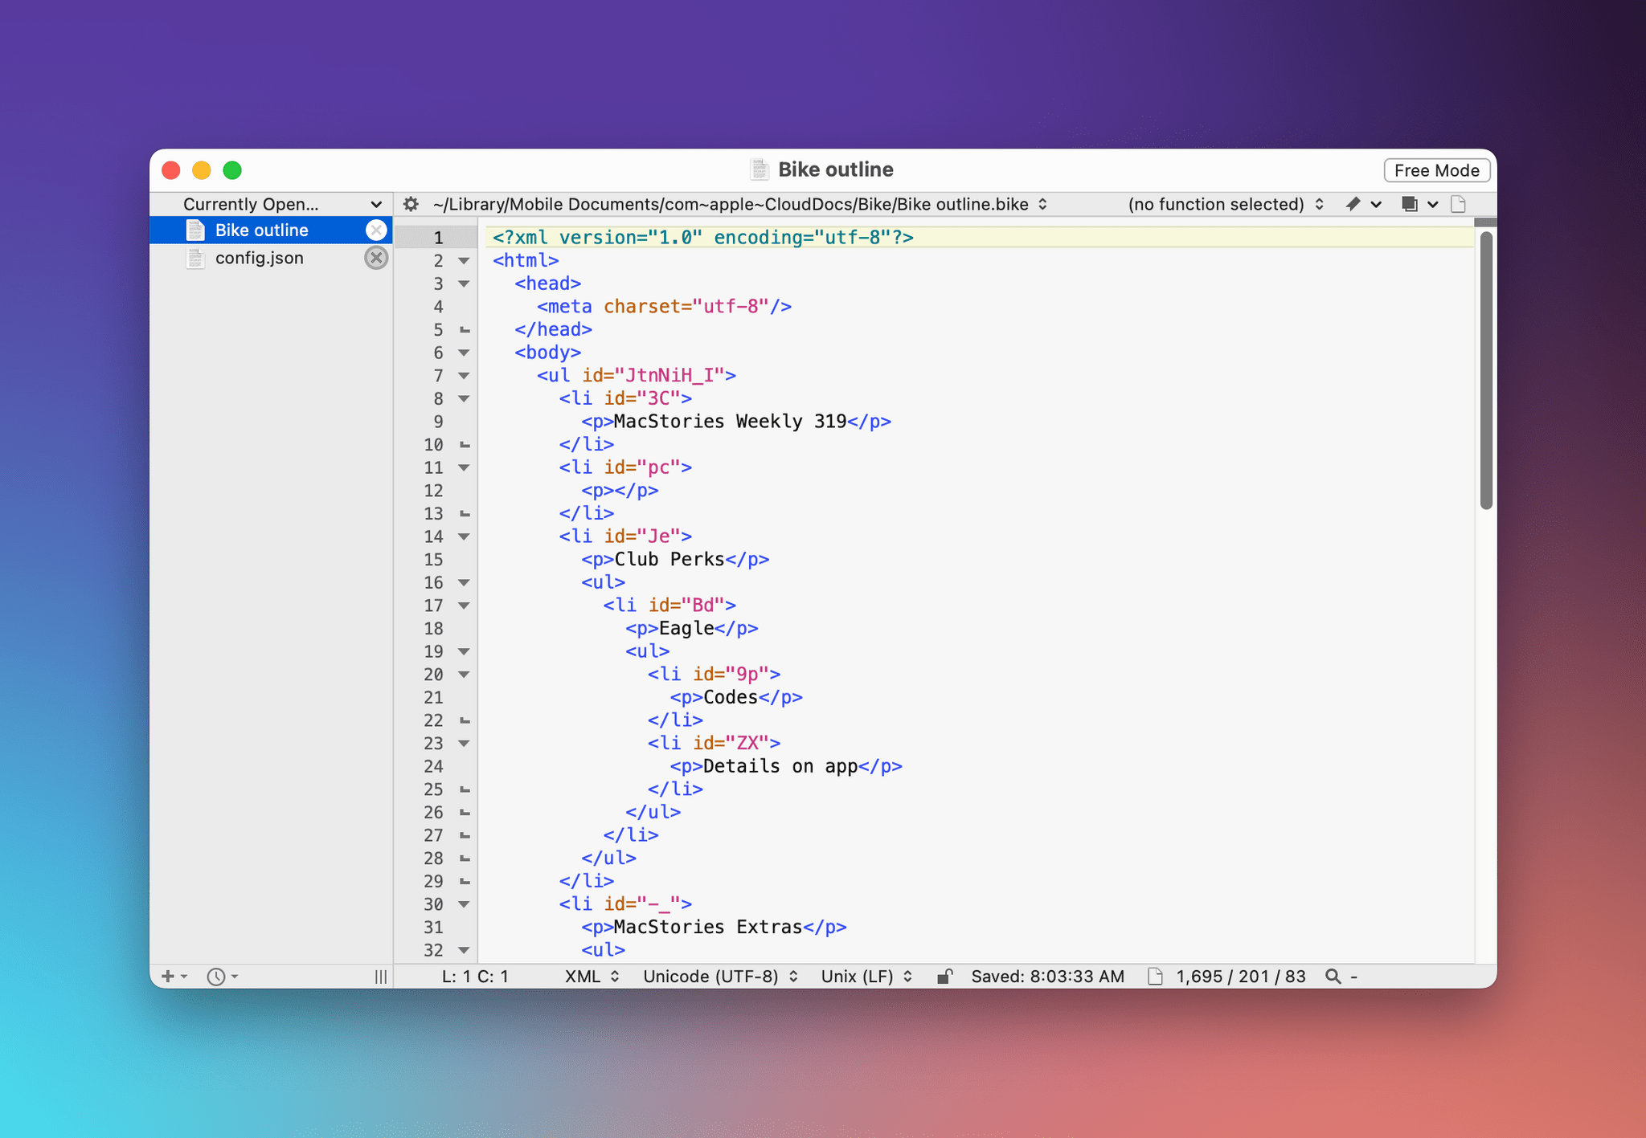Open the no function selected popup

[1226, 204]
